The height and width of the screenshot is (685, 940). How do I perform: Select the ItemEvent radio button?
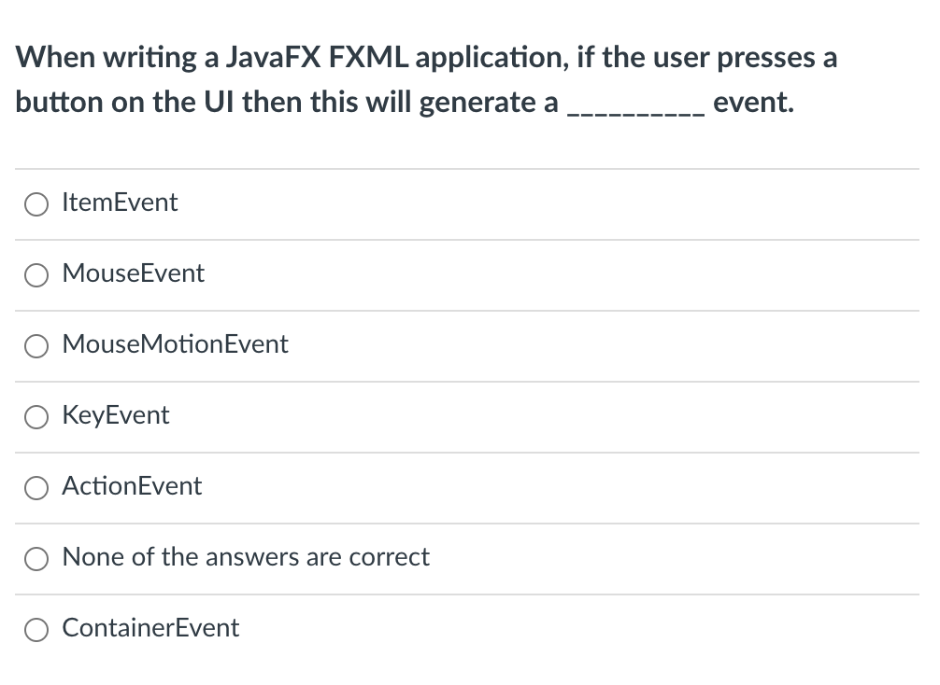(36, 203)
